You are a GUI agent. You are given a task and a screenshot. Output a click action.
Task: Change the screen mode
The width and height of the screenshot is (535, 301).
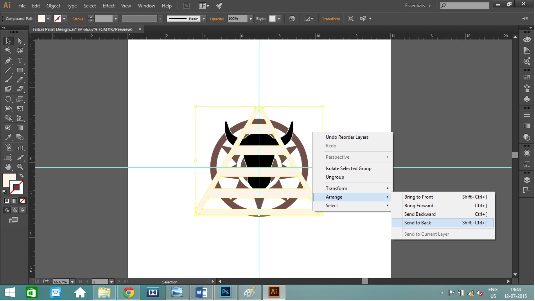(x=13, y=220)
